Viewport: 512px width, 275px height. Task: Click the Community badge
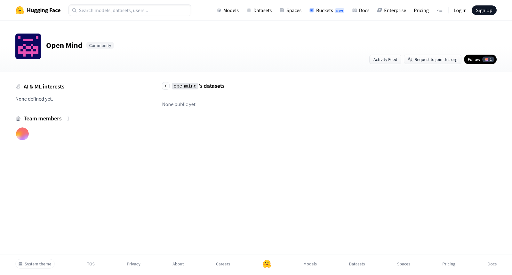(x=100, y=45)
